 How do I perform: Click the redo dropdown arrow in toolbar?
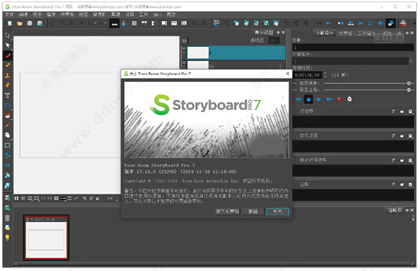pyautogui.click(x=105, y=23)
